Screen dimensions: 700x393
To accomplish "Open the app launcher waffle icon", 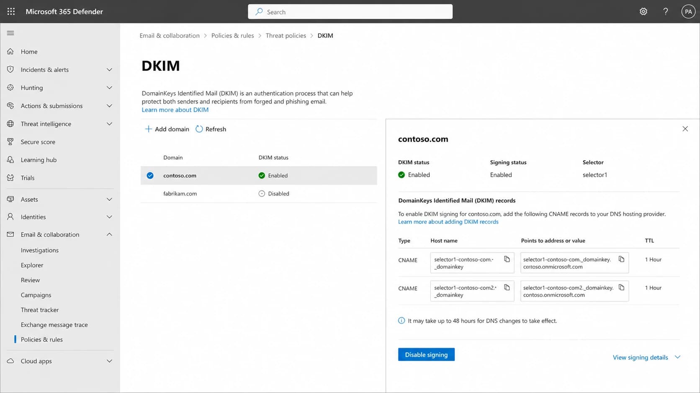I will [11, 12].
